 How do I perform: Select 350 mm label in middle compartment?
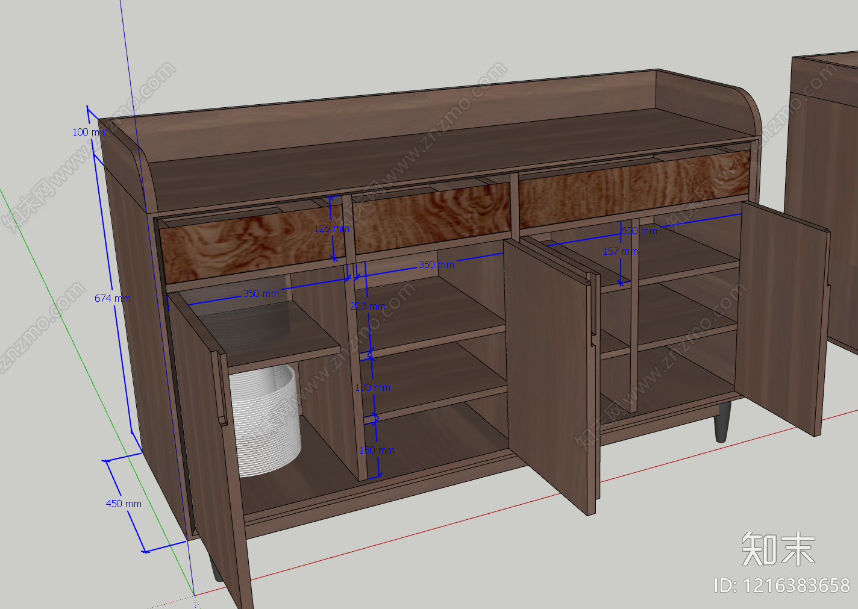436,264
